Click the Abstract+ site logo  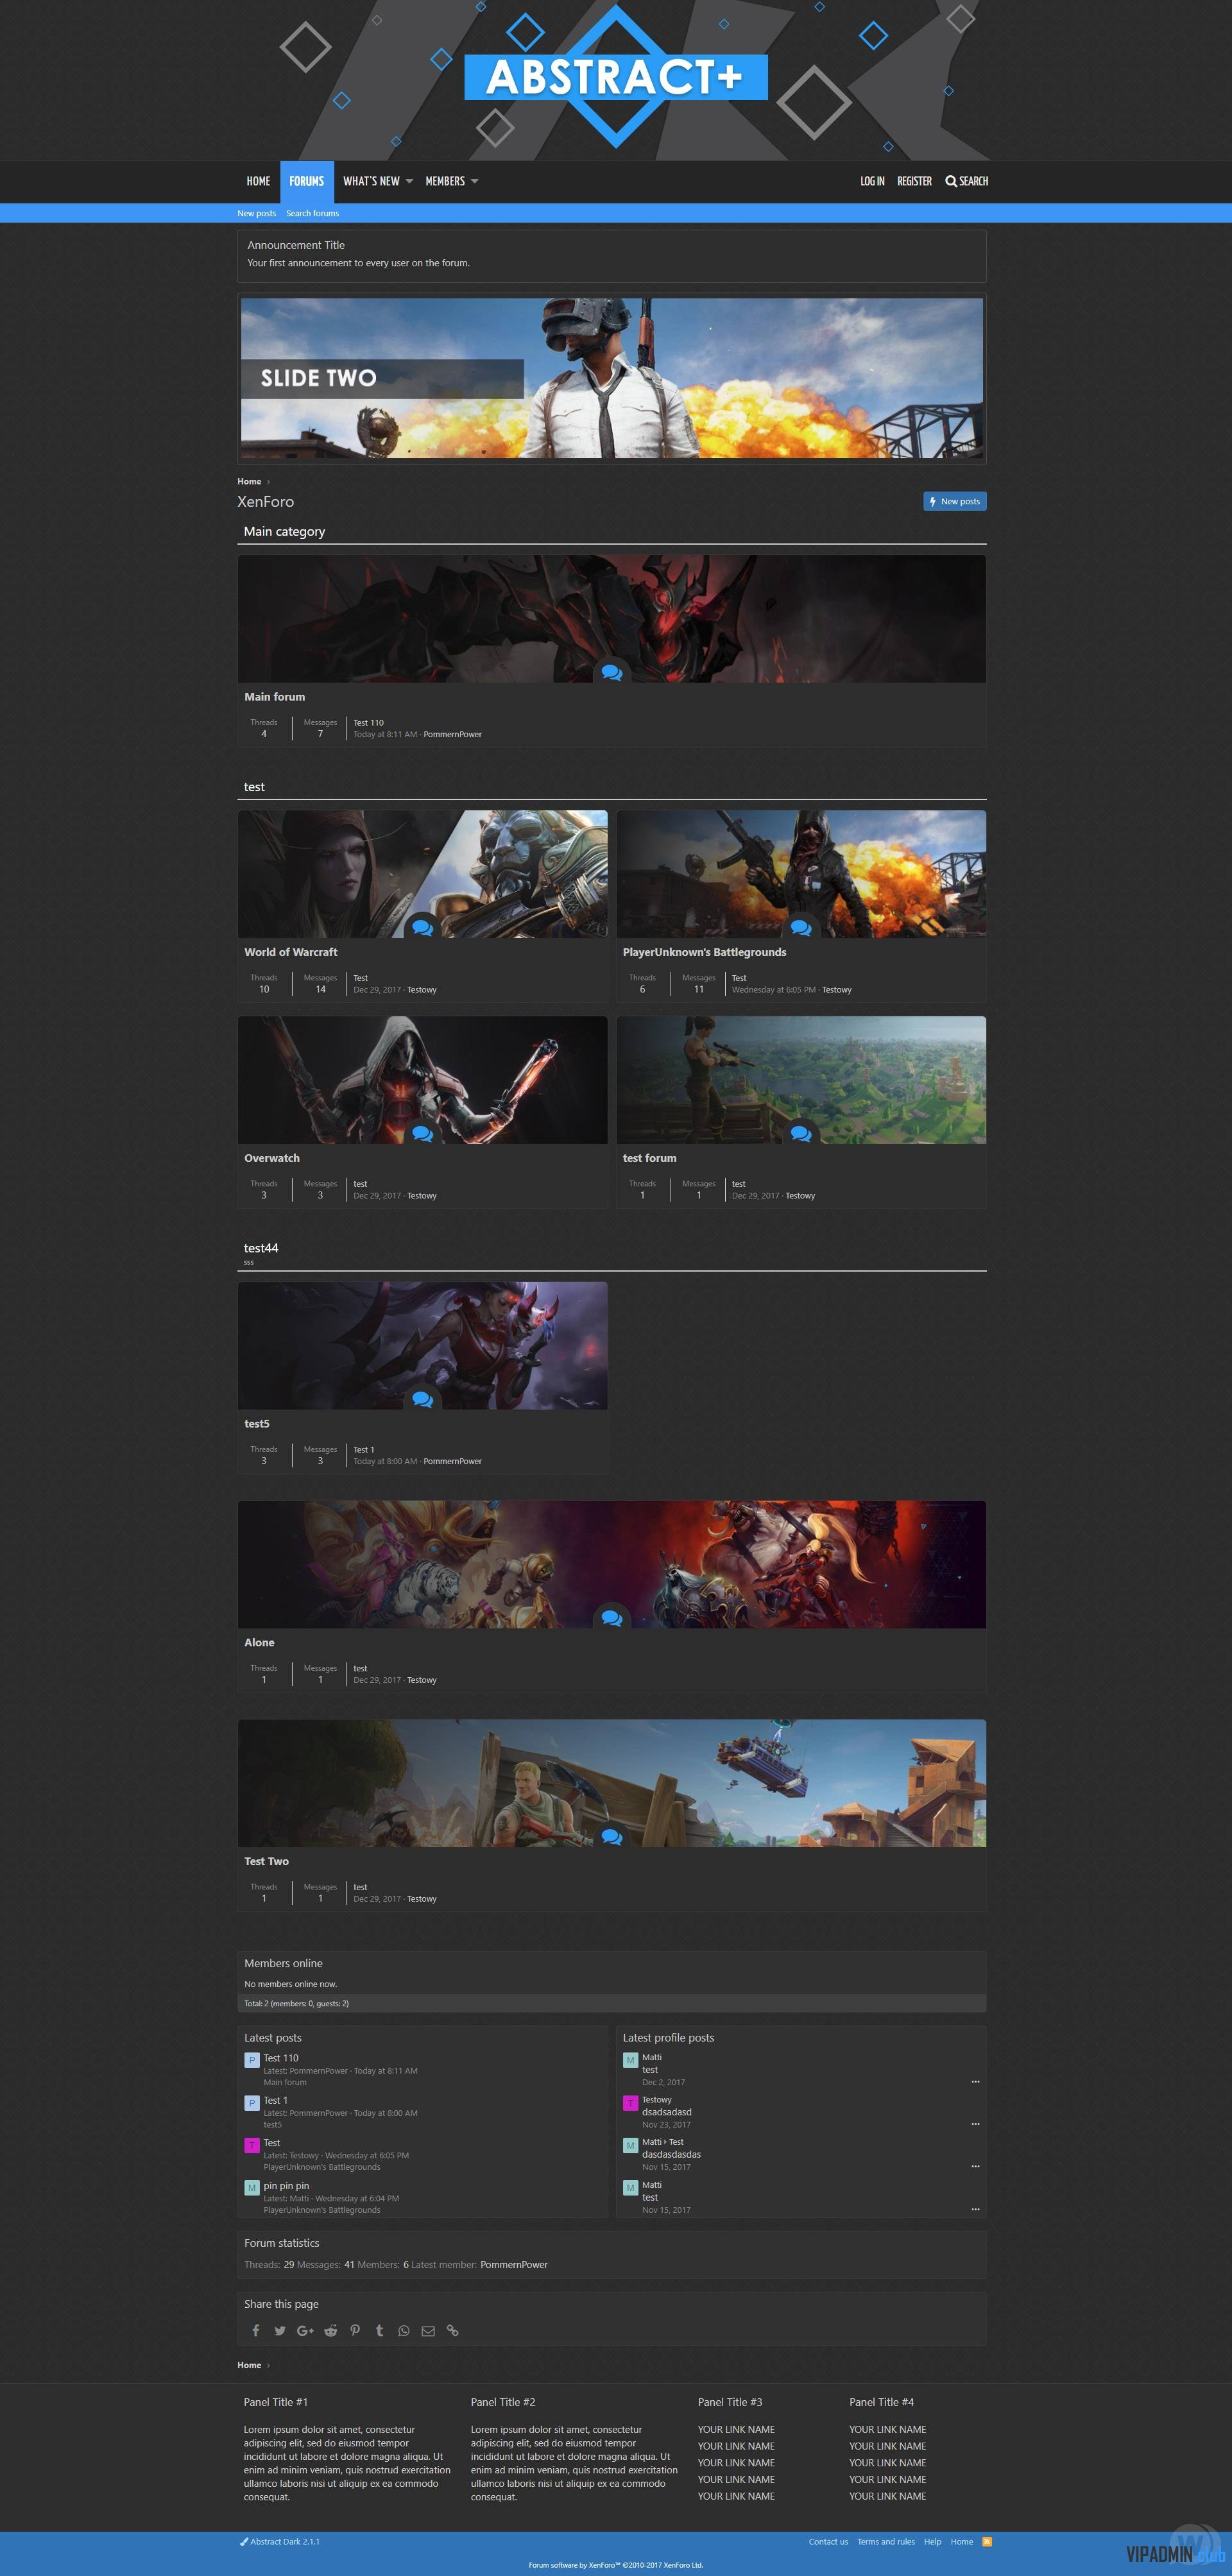pyautogui.click(x=616, y=77)
